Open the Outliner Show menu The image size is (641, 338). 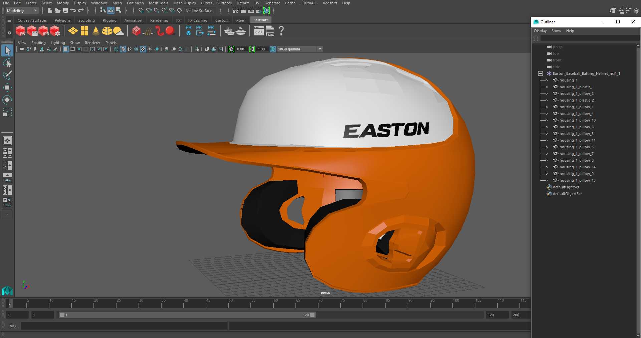pos(556,31)
